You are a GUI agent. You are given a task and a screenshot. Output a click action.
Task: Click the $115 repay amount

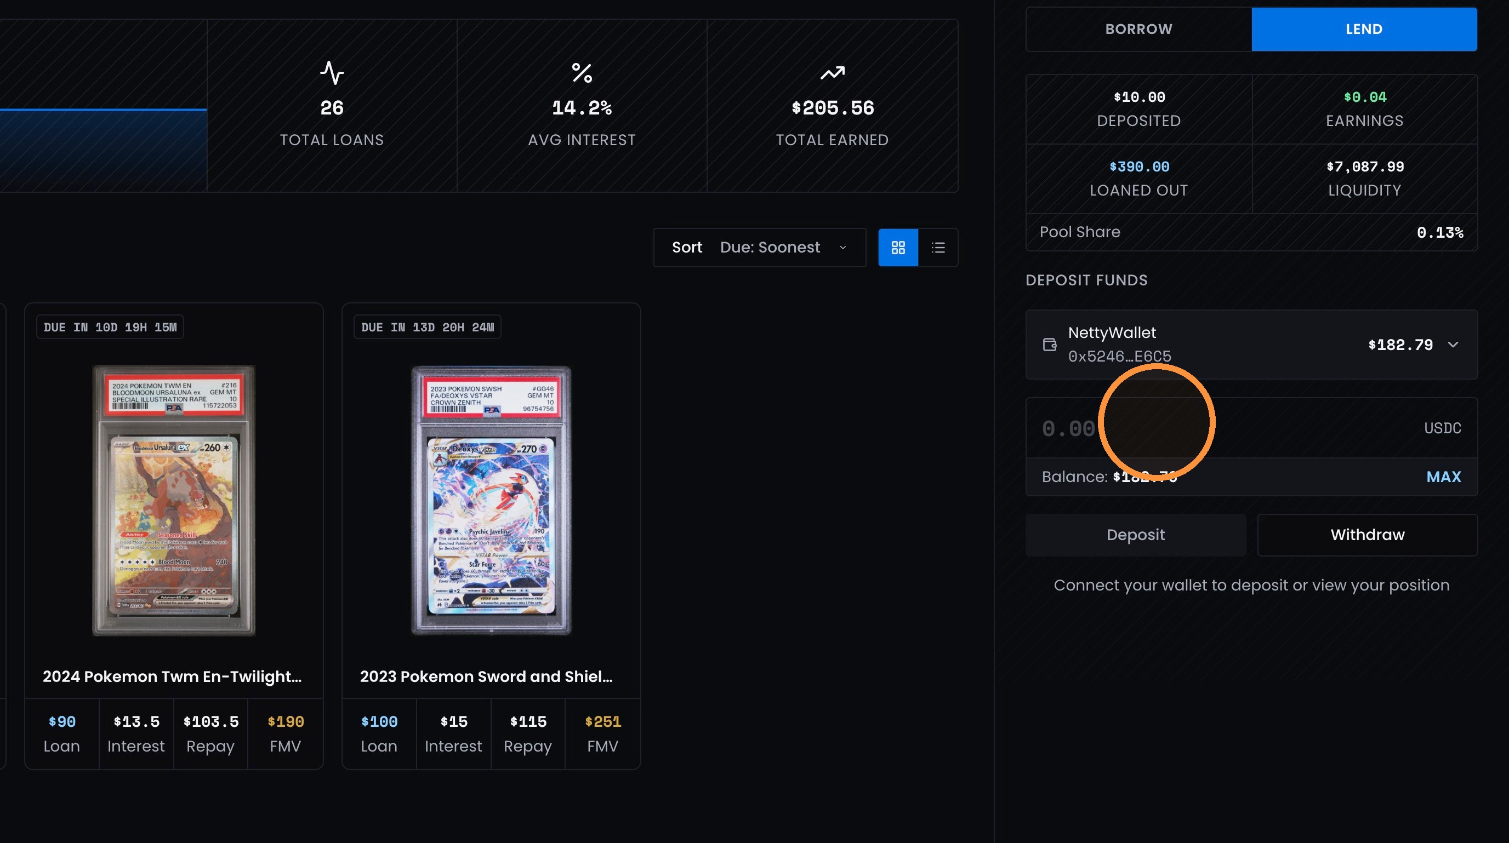pos(528,722)
